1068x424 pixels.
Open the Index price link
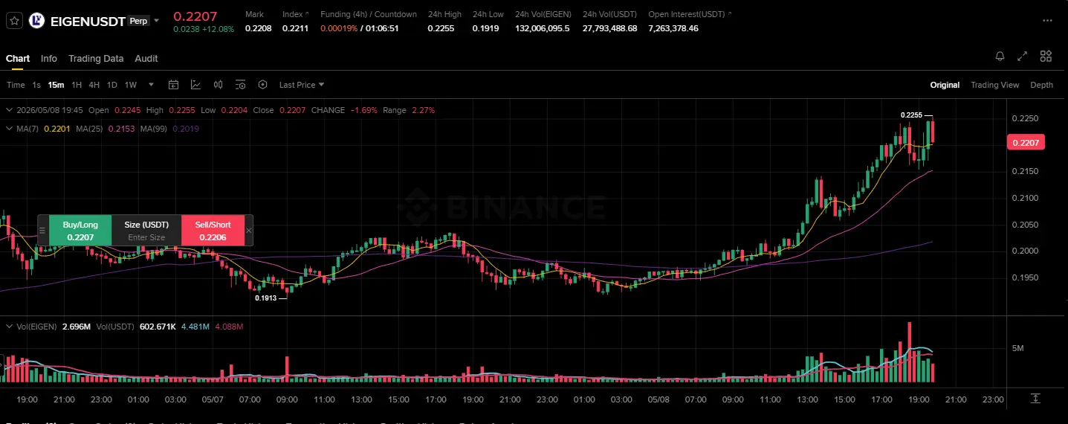pyautogui.click(x=296, y=14)
